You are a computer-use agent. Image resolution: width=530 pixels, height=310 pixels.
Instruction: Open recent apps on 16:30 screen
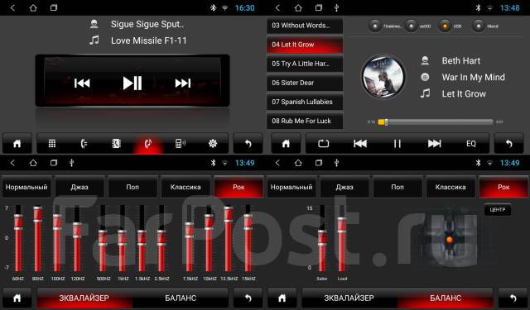[x=53, y=7]
